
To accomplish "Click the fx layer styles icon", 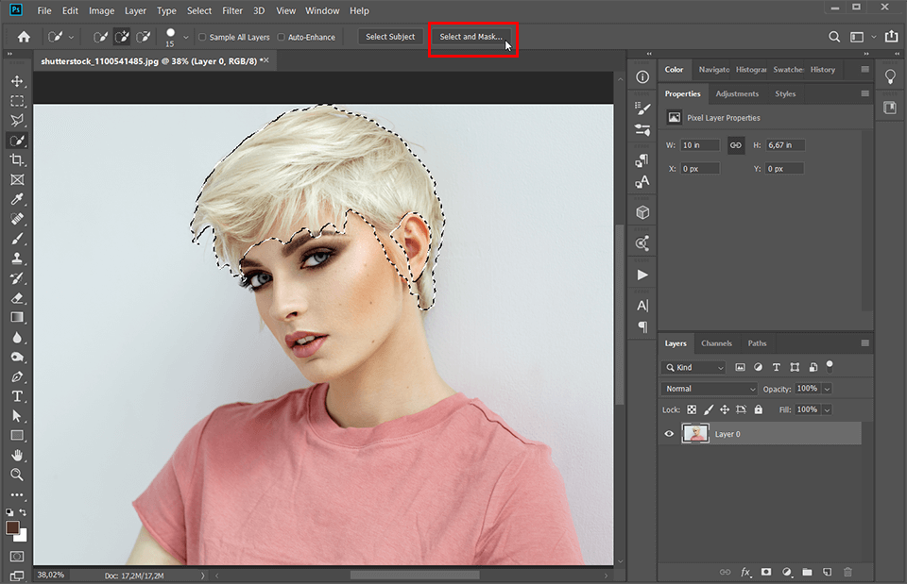I will point(745,572).
